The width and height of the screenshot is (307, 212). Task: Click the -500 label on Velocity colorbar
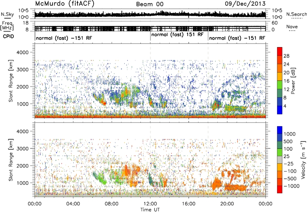(x=290, y=179)
